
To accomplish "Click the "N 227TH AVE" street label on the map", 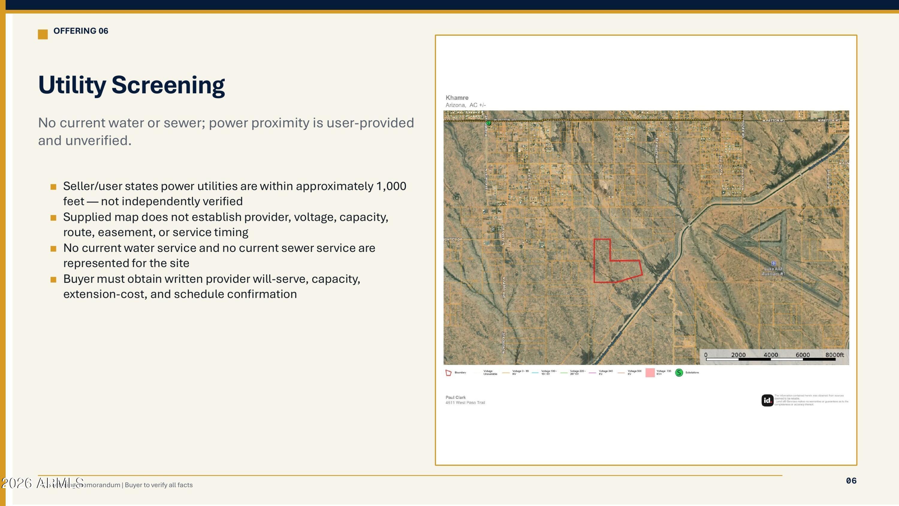I will (x=657, y=147).
